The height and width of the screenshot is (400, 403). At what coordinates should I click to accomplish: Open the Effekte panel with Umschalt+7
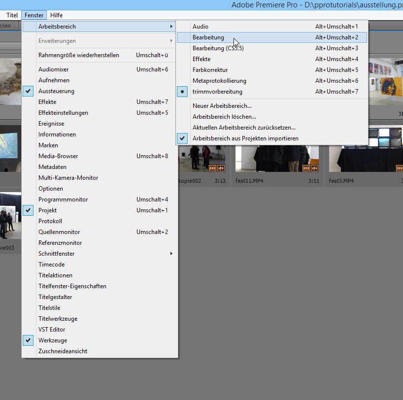pos(99,102)
